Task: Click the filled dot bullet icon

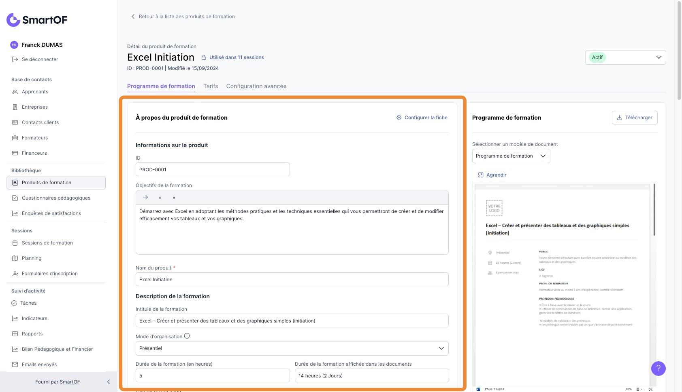Action: pos(174,198)
